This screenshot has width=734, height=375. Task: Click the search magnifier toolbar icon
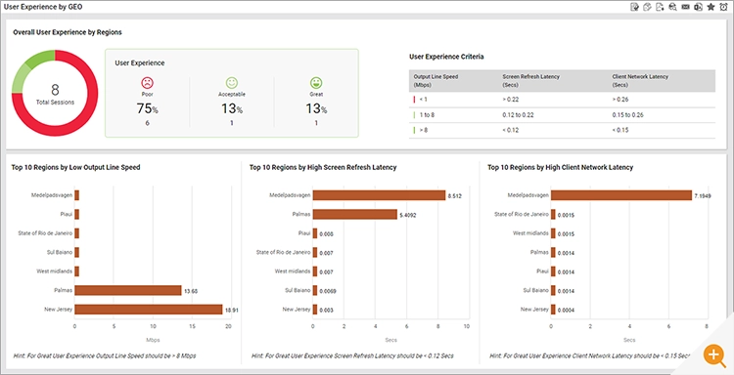click(672, 7)
